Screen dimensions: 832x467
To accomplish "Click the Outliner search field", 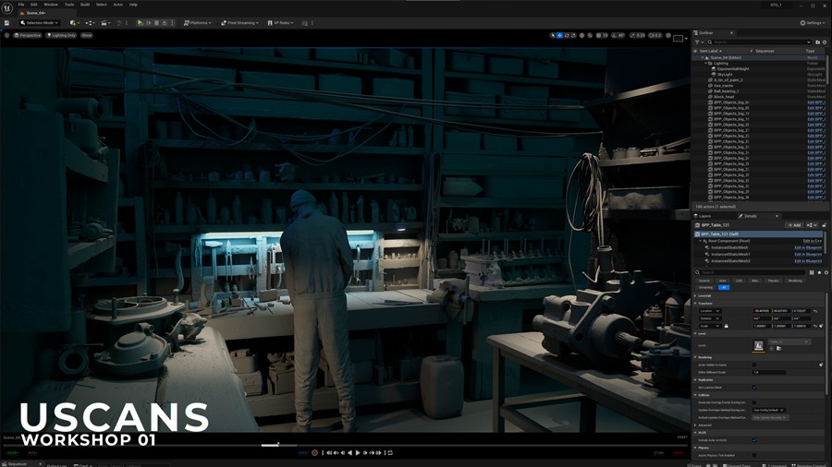I will click(759, 42).
